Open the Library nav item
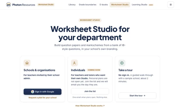Viewport: 180px width, 112px height. point(72,5)
